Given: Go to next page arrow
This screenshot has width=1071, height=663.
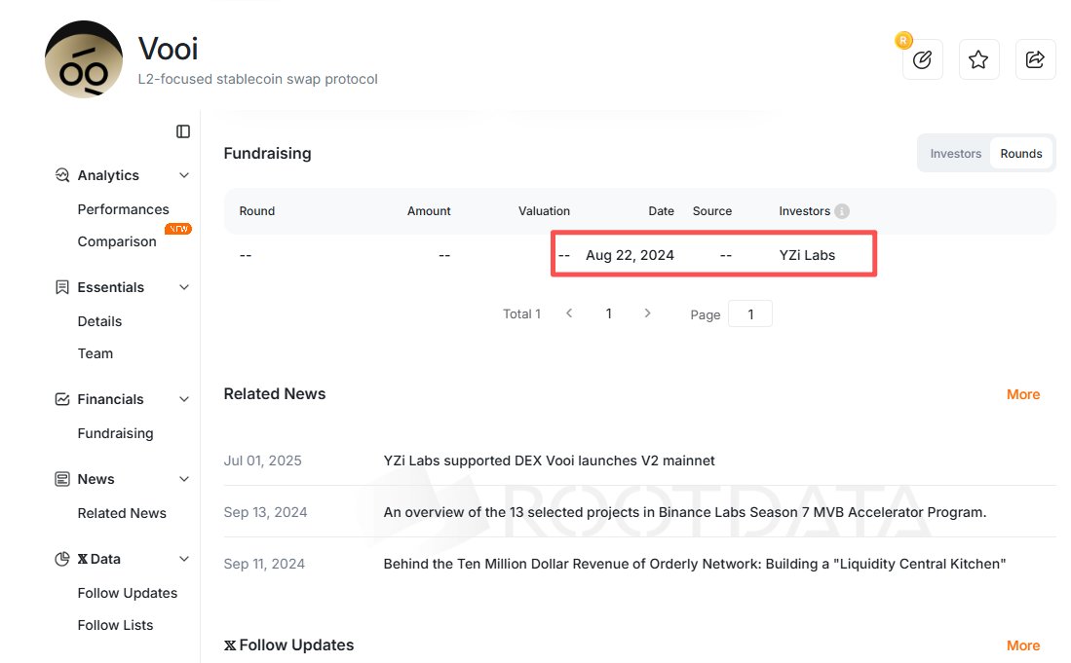Looking at the screenshot, I should click(x=647, y=313).
